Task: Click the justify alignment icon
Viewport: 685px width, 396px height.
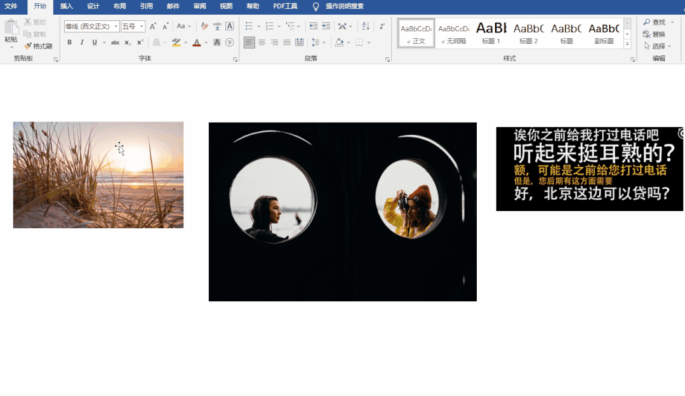Action: [x=287, y=43]
